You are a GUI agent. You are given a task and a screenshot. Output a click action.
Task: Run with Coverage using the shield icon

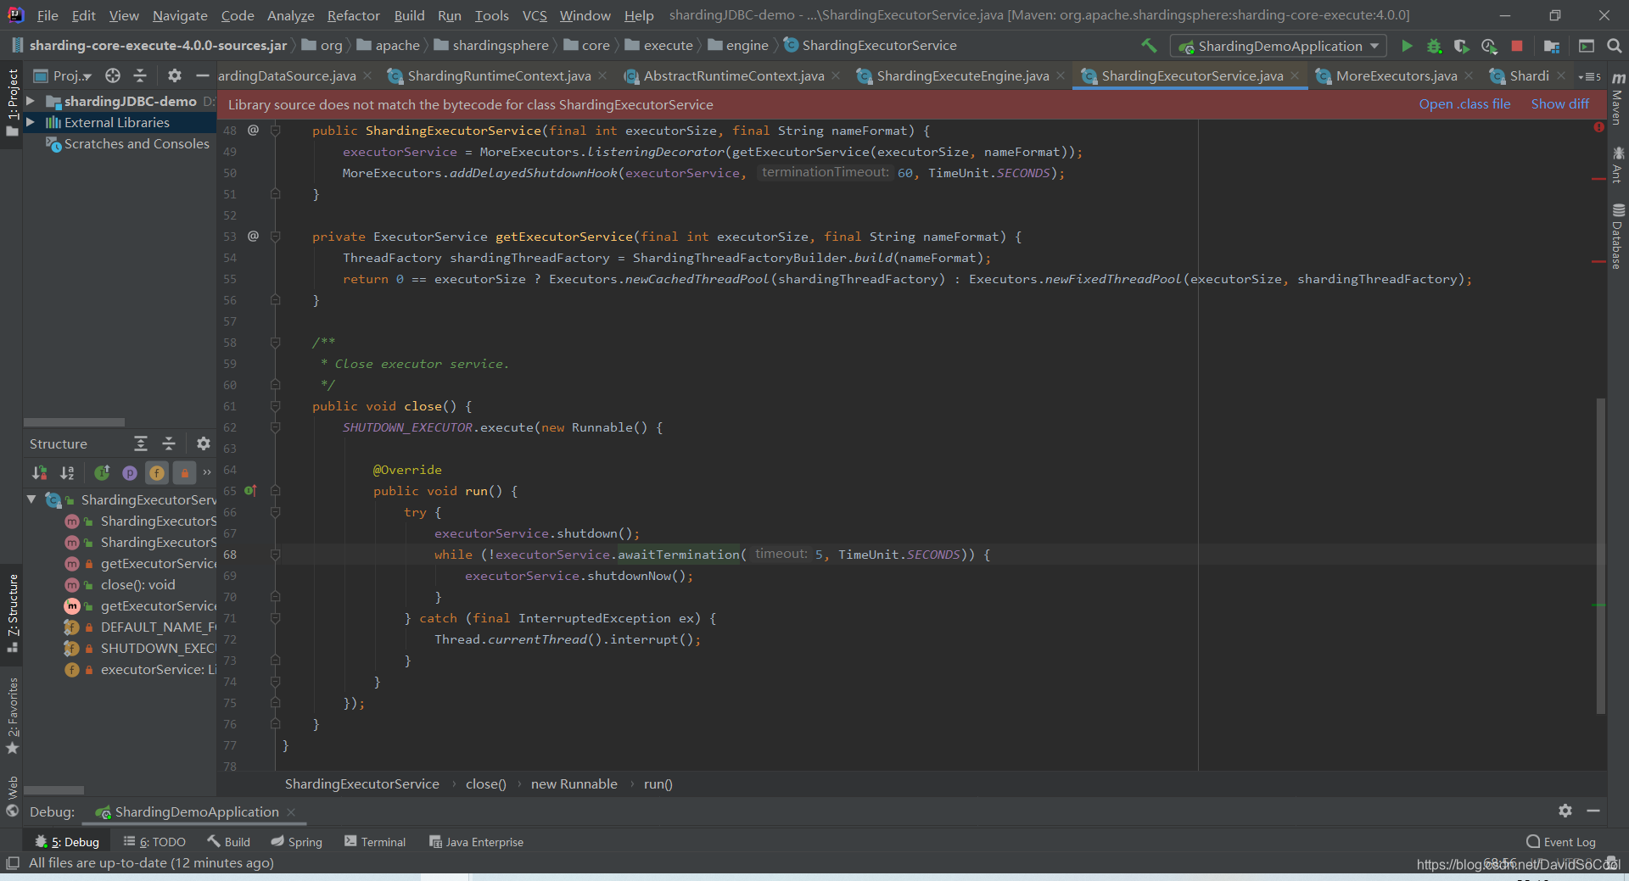click(1461, 46)
